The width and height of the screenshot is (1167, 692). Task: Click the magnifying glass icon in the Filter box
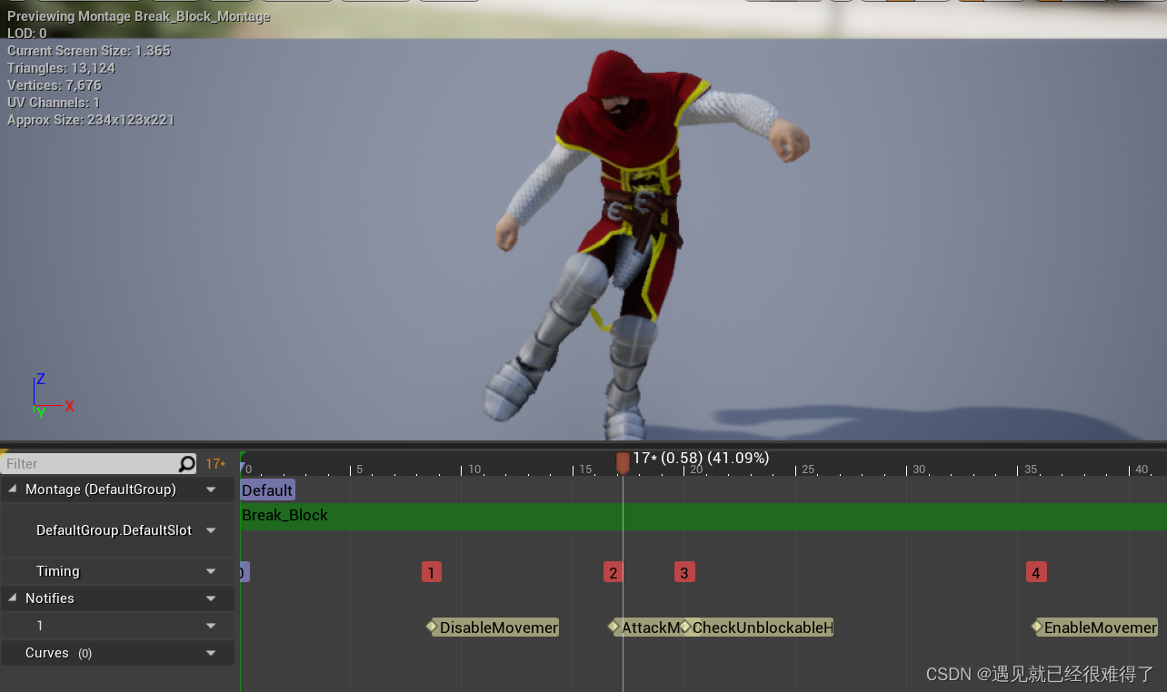click(x=187, y=463)
